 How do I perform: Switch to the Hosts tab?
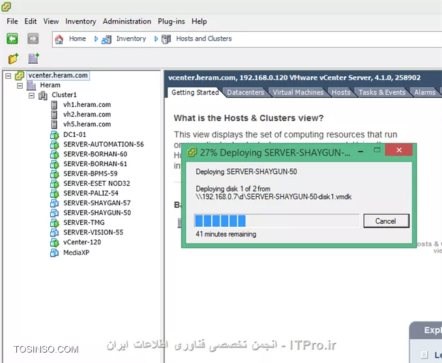341,93
